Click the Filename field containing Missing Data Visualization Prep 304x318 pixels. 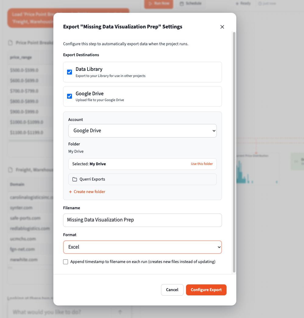pos(142,220)
